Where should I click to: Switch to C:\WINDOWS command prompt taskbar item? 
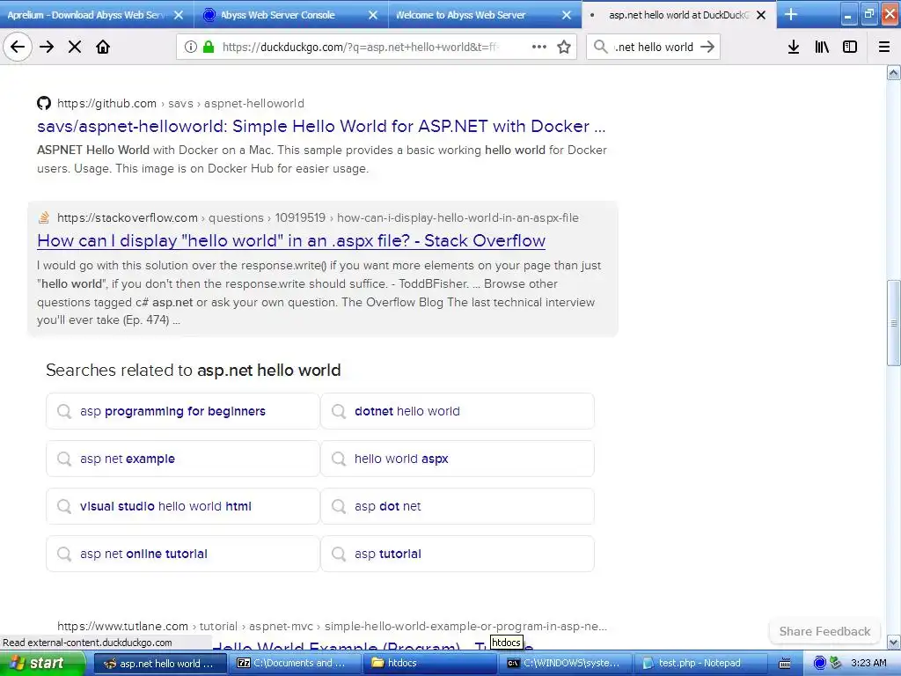(564, 664)
